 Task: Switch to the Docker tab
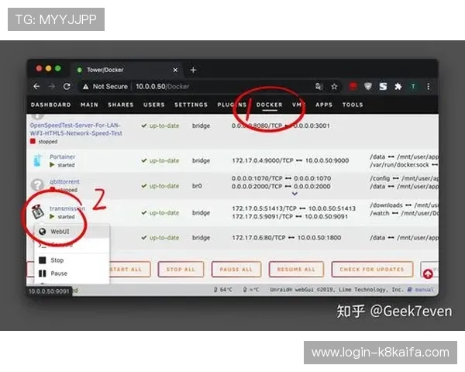(x=269, y=105)
